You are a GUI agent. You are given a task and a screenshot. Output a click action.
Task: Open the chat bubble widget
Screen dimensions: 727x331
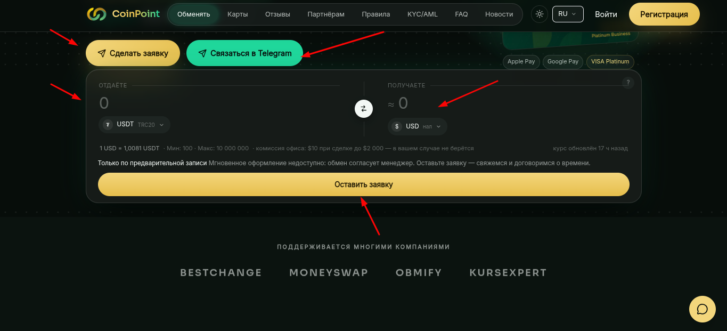702,309
